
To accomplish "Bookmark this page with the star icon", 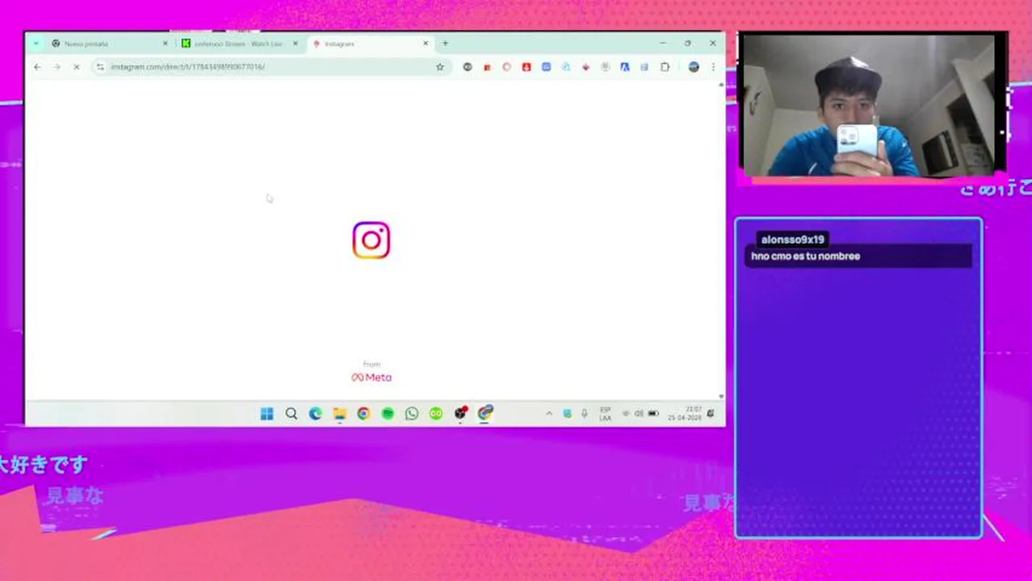I will [440, 67].
